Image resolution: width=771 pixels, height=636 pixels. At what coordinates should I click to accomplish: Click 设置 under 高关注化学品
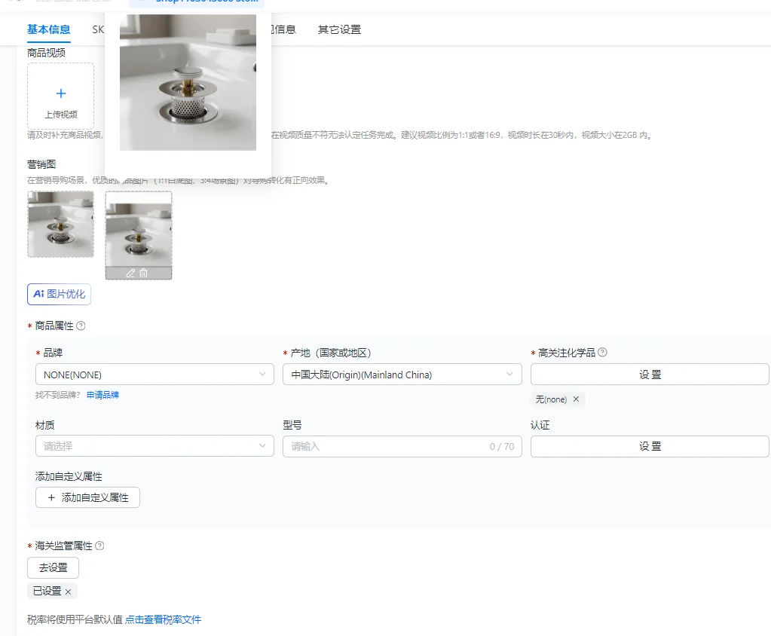[650, 375]
